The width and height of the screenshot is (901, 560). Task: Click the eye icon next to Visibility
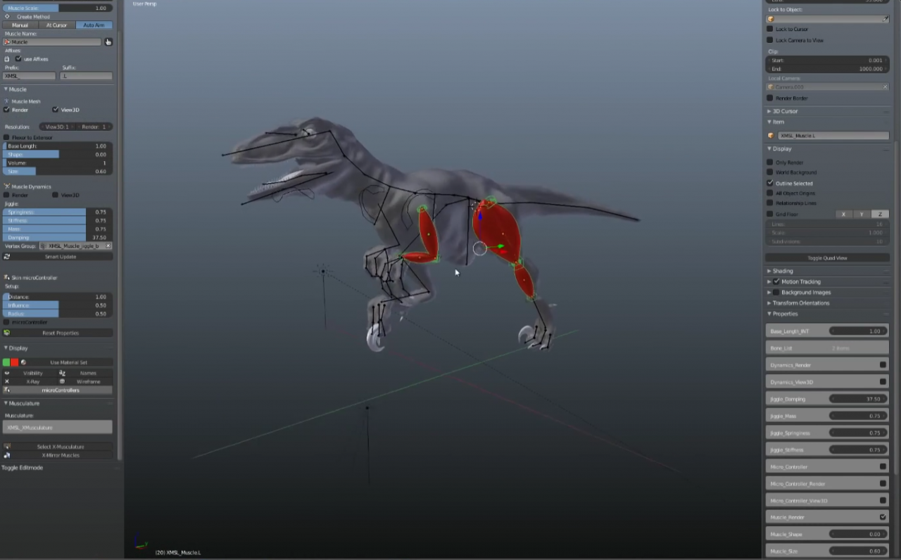coord(7,373)
